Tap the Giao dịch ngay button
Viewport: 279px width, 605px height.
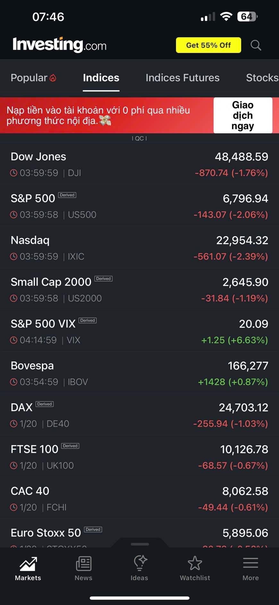(243, 115)
